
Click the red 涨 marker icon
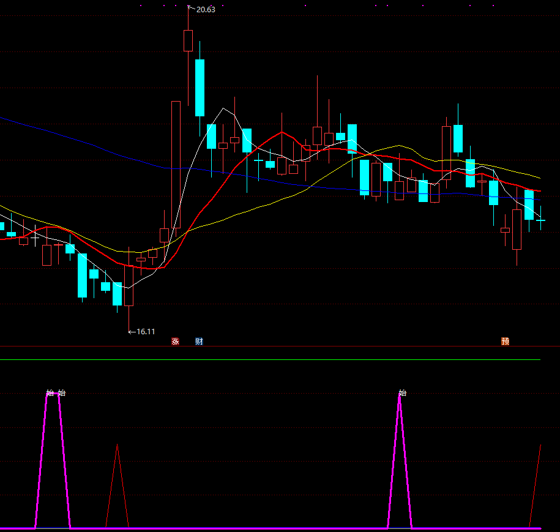(176, 341)
